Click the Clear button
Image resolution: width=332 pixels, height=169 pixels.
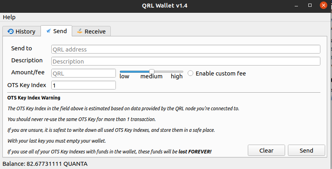[266, 150]
